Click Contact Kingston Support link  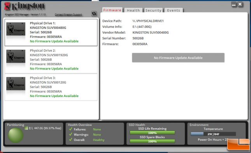click(x=68, y=14)
